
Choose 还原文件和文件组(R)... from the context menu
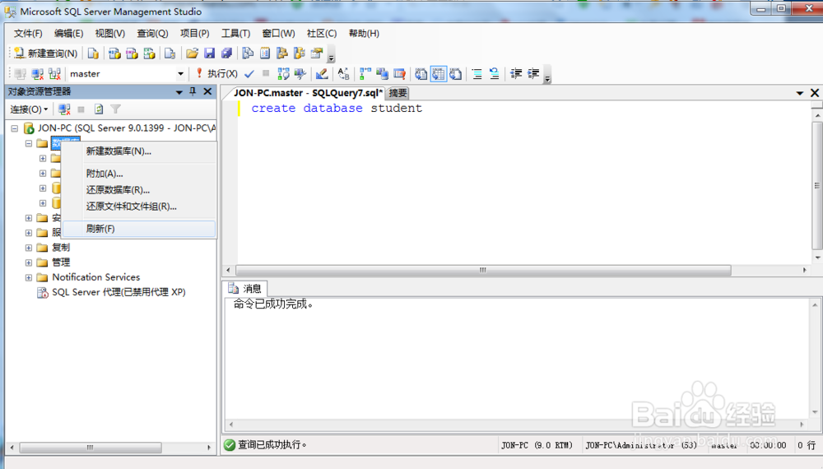[x=139, y=207]
